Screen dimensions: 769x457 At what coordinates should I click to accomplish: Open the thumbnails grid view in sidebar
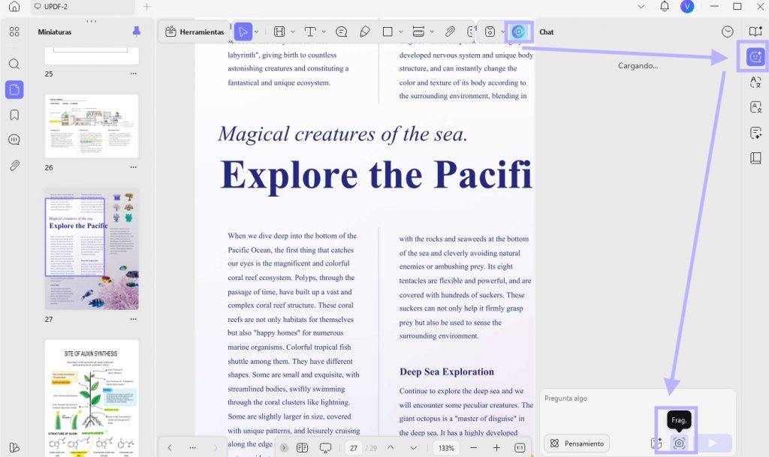coord(14,32)
